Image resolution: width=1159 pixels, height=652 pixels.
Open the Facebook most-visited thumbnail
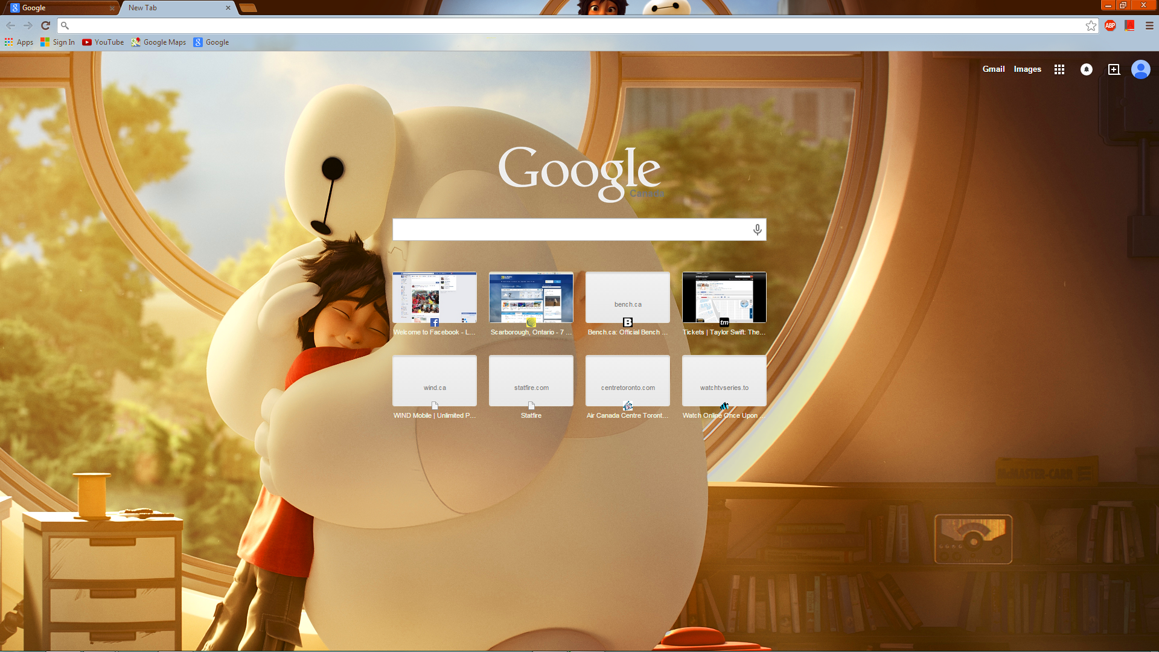(x=435, y=298)
